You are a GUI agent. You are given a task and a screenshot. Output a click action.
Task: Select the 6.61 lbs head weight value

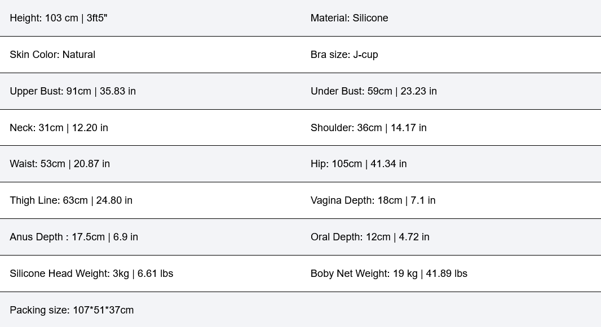point(155,274)
